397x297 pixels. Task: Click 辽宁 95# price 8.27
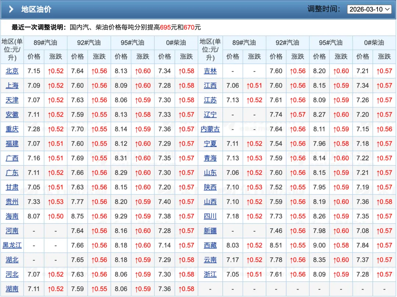pyautogui.click(x=319, y=114)
